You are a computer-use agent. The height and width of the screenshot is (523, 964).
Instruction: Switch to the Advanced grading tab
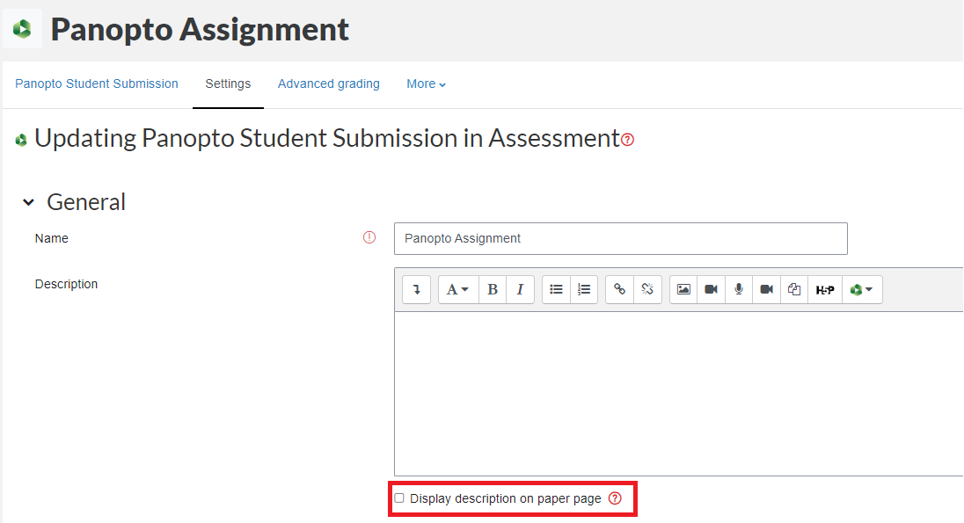tap(329, 84)
